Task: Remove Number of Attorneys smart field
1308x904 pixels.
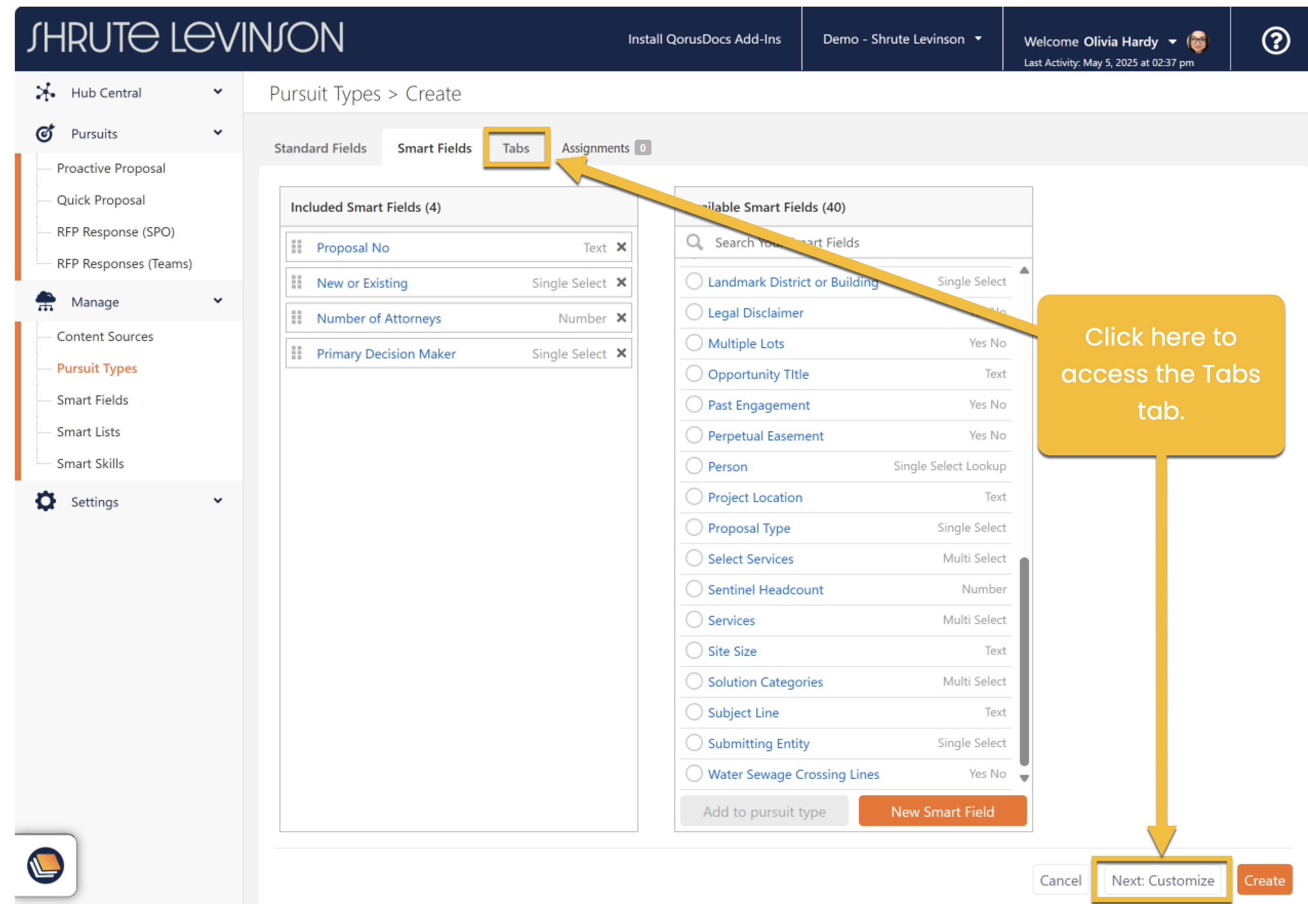Action: click(x=621, y=318)
